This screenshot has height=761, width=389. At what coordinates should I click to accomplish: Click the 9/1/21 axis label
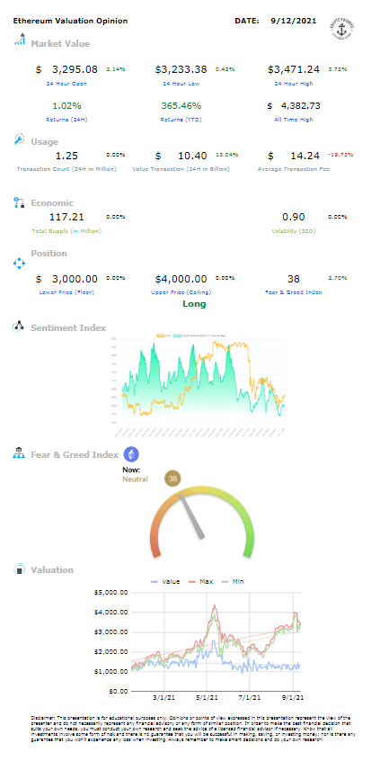point(293,698)
